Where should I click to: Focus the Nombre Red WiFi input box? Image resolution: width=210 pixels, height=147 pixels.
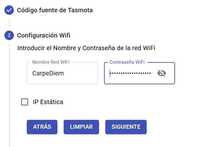tap(62, 73)
